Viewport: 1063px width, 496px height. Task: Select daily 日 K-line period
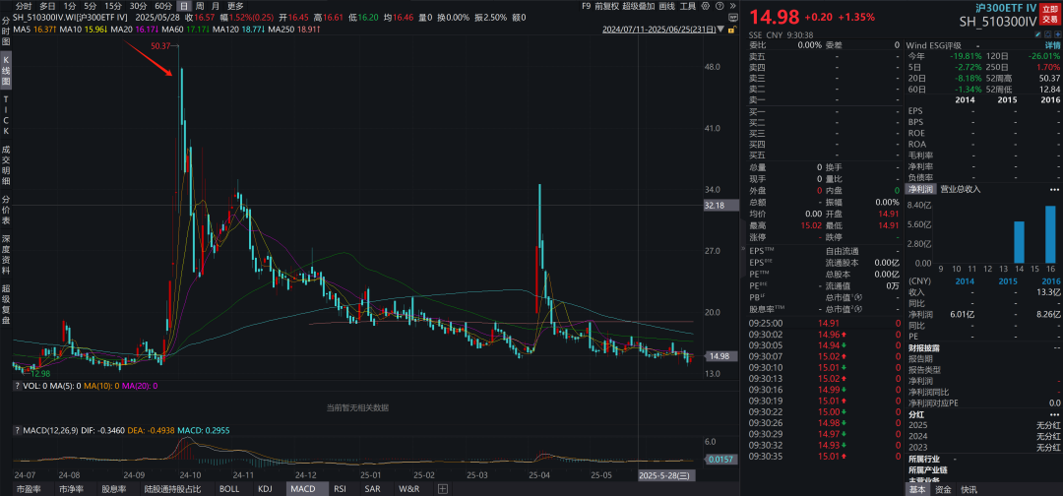click(x=184, y=6)
